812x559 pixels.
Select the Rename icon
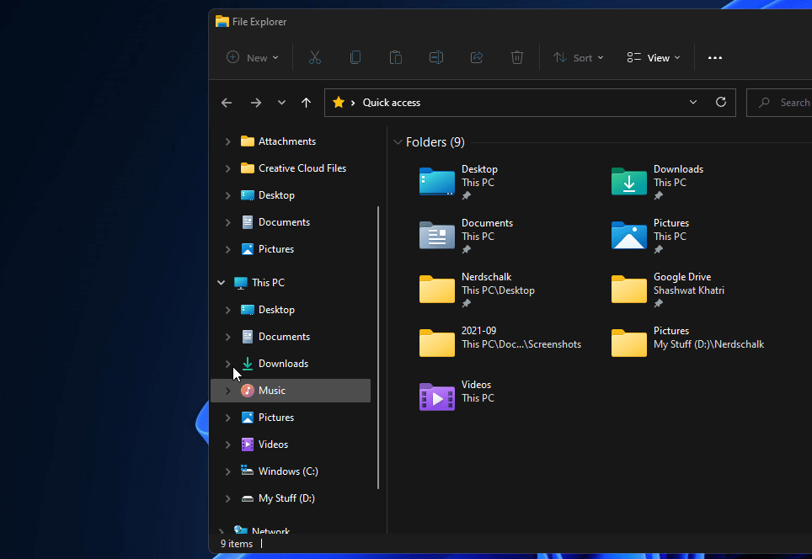pos(436,57)
